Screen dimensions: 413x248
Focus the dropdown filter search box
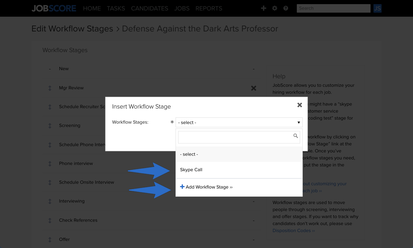click(239, 137)
